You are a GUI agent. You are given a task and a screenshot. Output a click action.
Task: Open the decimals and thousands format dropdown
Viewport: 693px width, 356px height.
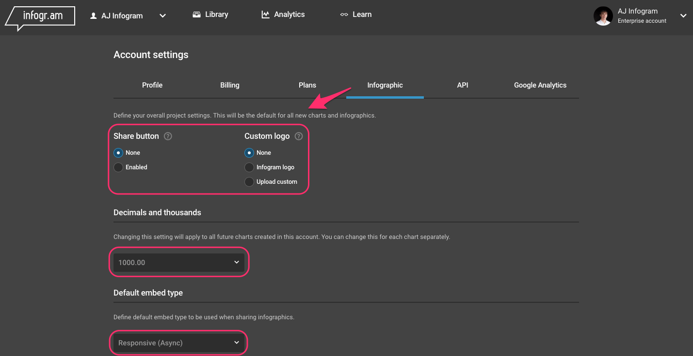pyautogui.click(x=178, y=262)
